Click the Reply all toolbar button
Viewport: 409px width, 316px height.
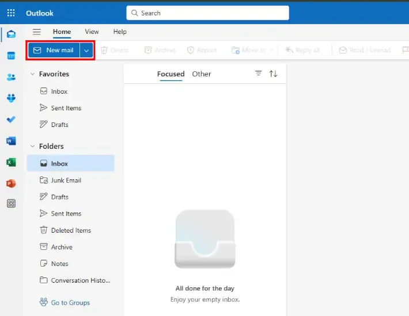tap(302, 50)
